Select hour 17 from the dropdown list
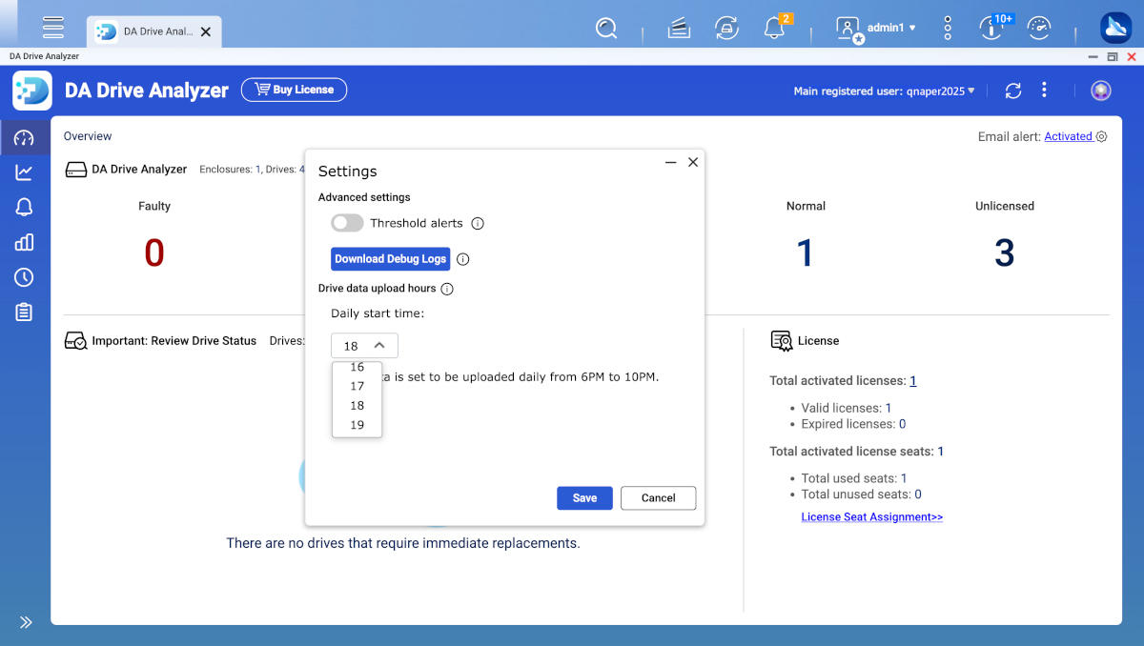Screen dimensions: 1144x646 357,386
